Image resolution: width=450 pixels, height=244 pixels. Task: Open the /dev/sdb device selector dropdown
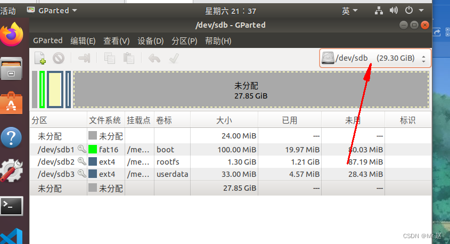[x=375, y=58]
